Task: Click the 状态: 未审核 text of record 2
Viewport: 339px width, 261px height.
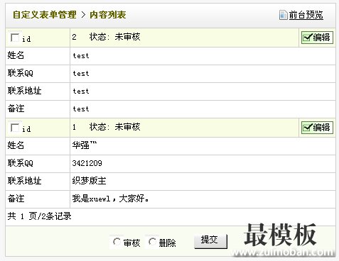Action: (114, 37)
